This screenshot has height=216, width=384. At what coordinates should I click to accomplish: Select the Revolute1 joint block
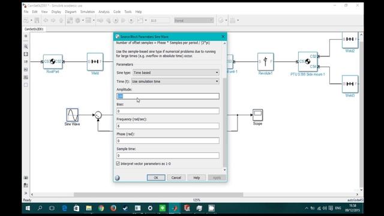pyautogui.click(x=265, y=61)
